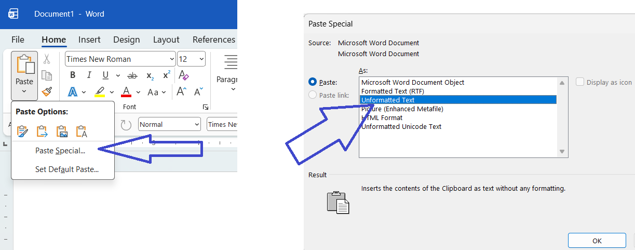This screenshot has height=250, width=635.
Task: Click the Paragraph alignment lines icon
Action: [x=230, y=62]
